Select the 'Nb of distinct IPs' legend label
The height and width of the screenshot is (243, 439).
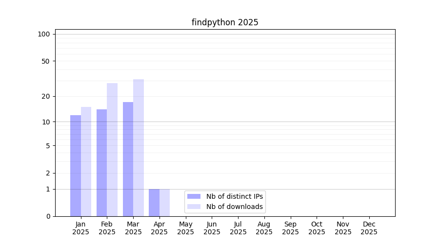pyautogui.click(x=235, y=196)
